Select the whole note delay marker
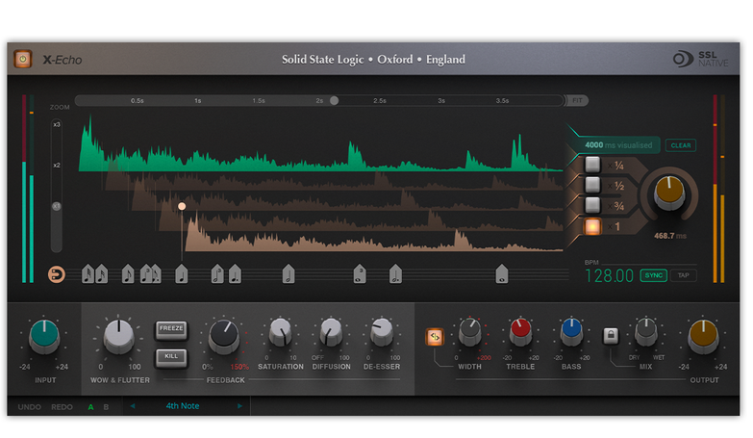 501,274
